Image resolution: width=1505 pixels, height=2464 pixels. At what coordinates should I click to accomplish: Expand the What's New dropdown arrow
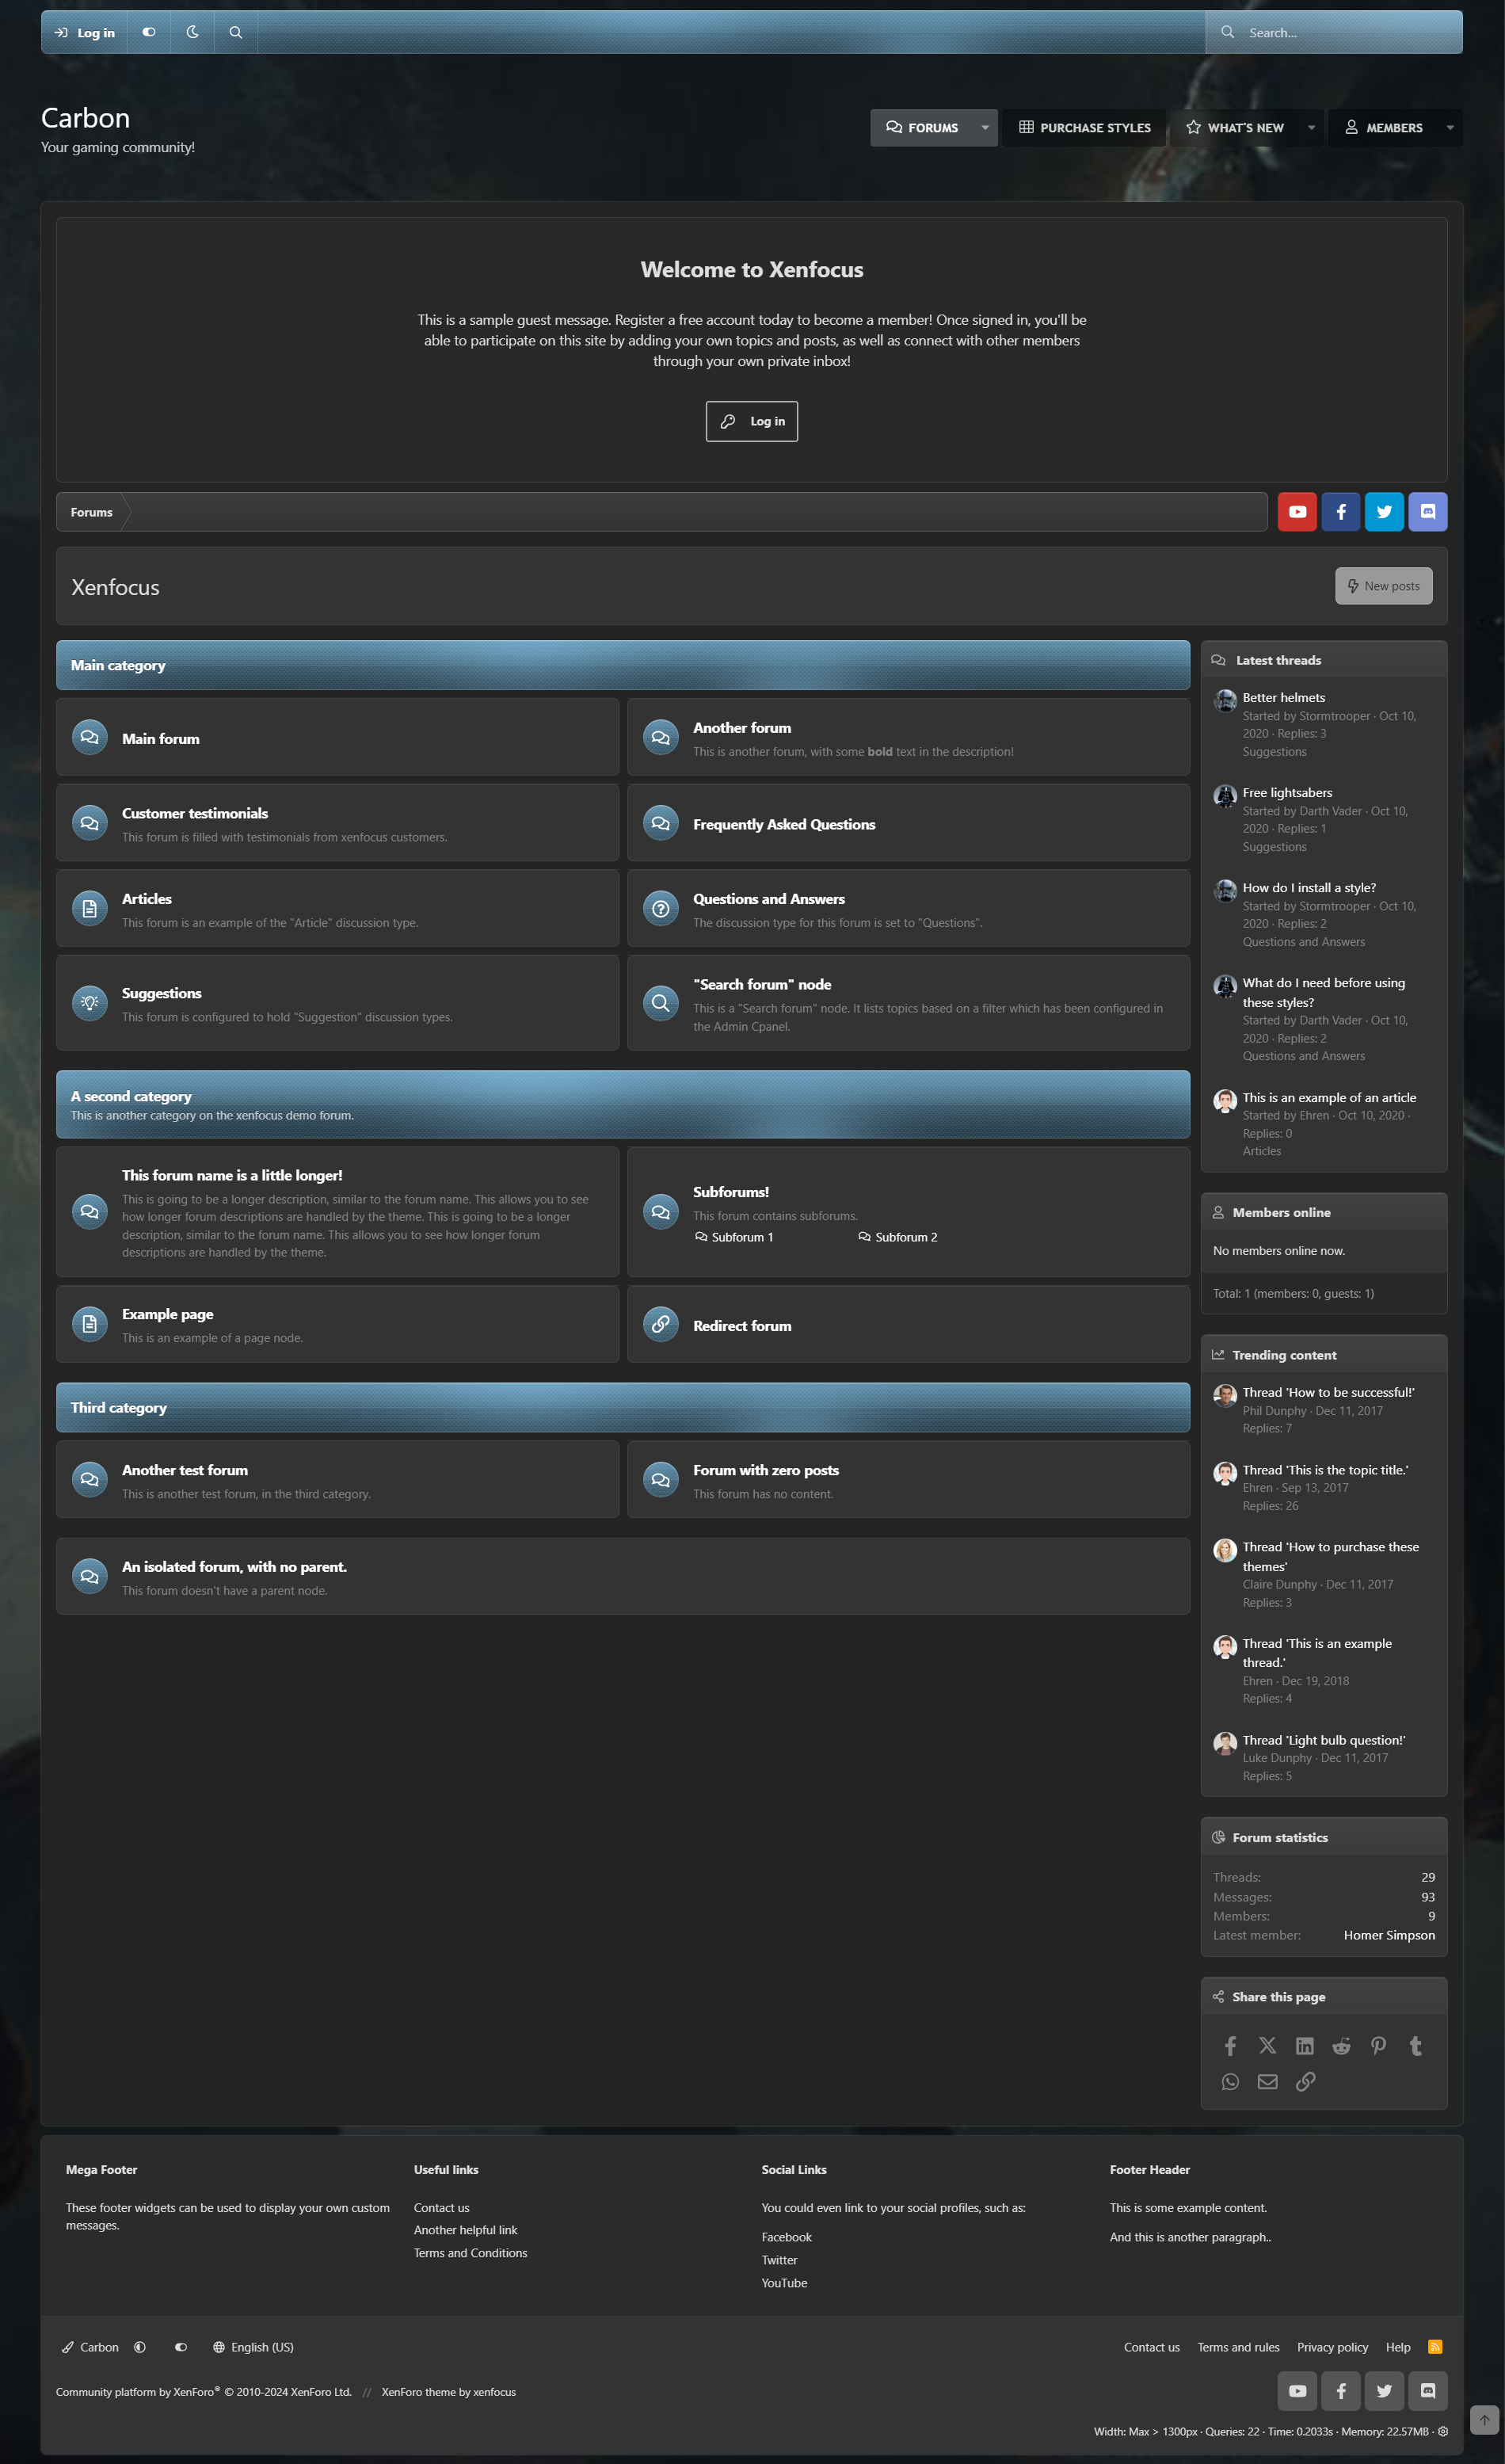(1311, 128)
